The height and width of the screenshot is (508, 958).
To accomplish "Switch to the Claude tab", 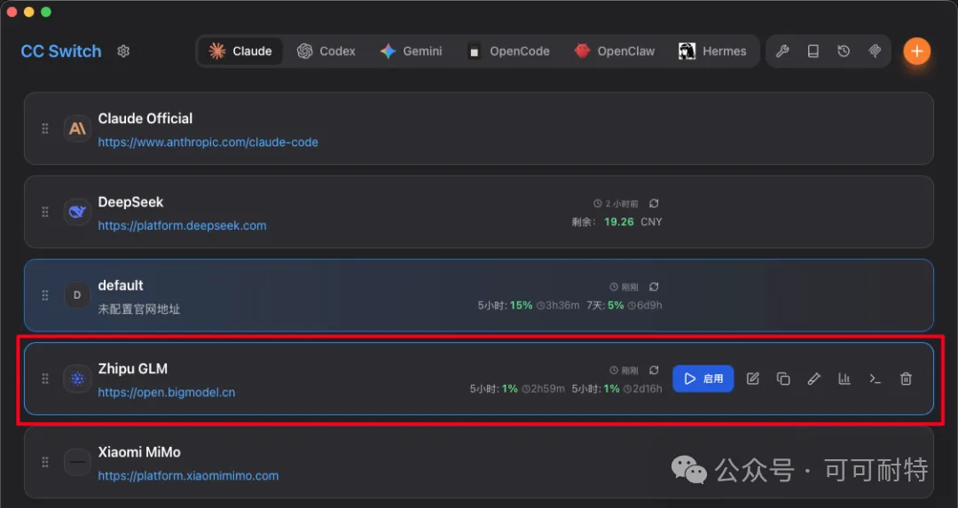I will [x=240, y=51].
